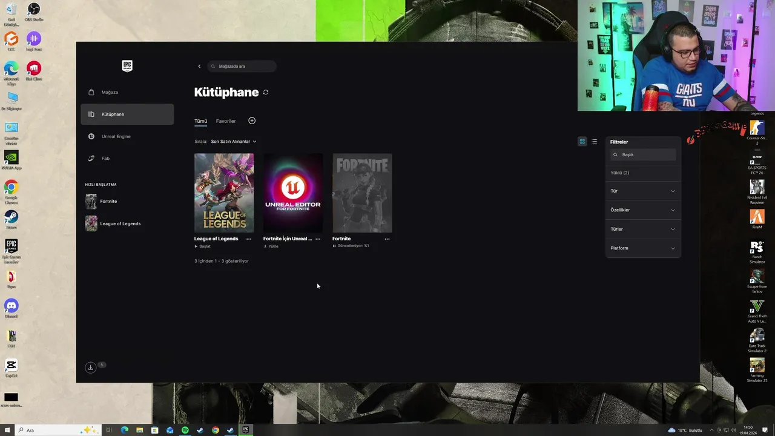Viewport: 775px width, 436px height.
Task: Refresh the library next to Kütüphane
Action: click(265, 92)
